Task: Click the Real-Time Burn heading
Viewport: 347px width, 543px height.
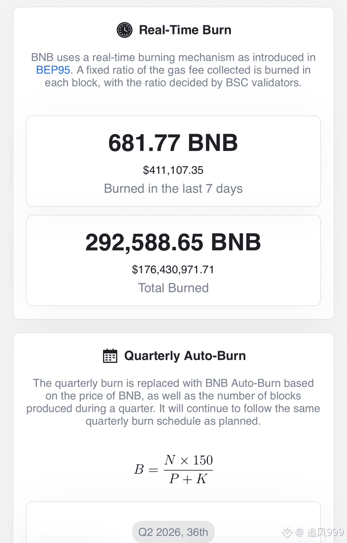Action: [x=185, y=30]
